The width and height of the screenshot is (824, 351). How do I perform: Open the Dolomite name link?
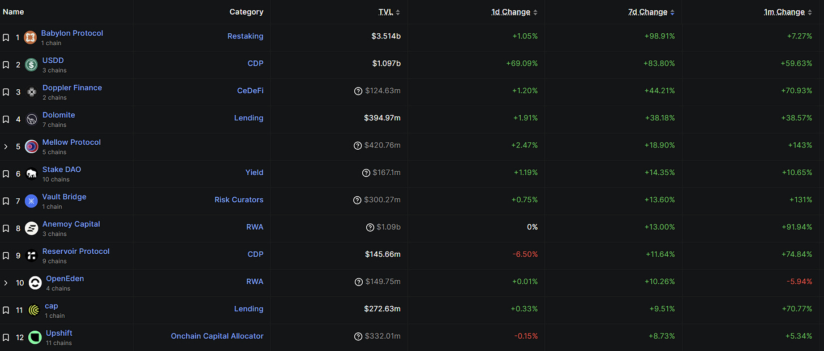point(59,115)
